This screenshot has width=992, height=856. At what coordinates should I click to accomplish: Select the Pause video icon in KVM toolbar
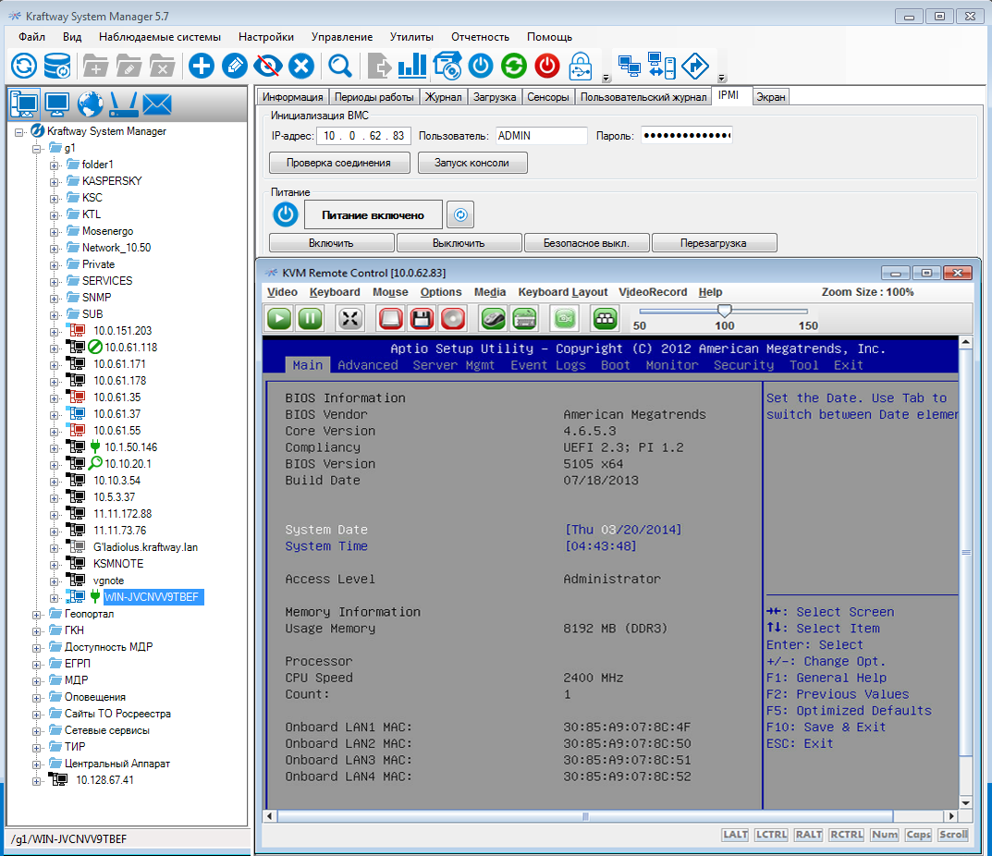pos(310,318)
